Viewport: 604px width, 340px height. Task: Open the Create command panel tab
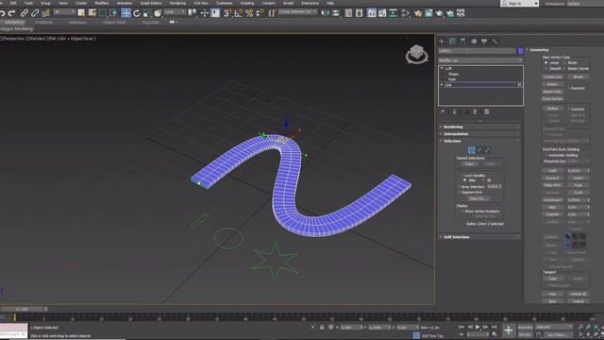(442, 42)
